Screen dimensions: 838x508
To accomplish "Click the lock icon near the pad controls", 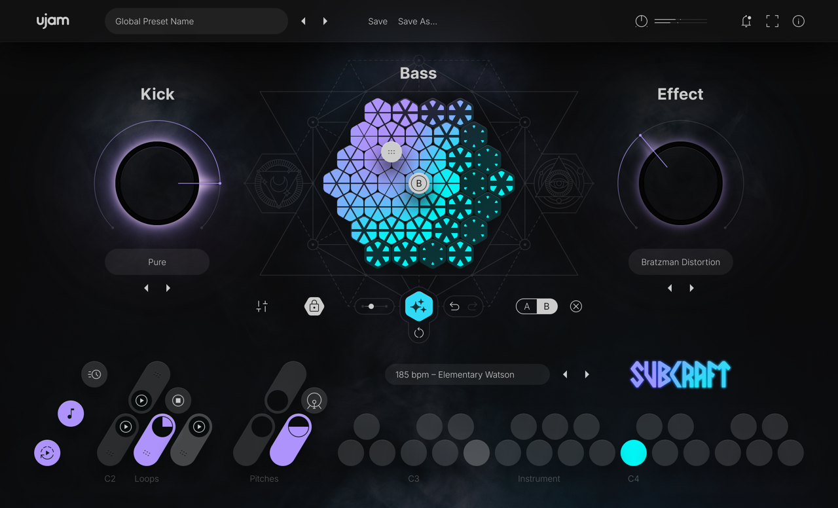I will 314,306.
